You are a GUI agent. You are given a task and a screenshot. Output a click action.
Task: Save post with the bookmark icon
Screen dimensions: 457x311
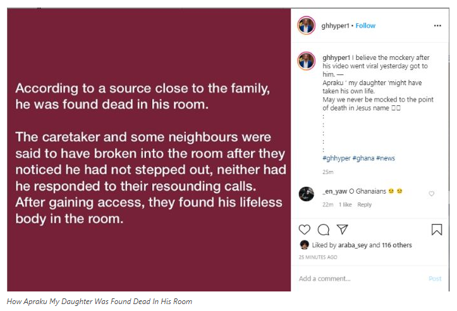pos(437,230)
